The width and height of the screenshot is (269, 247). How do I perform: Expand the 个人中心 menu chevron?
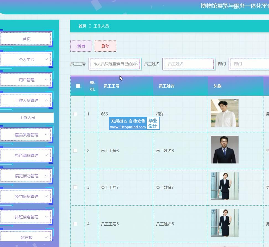[x=46, y=59]
